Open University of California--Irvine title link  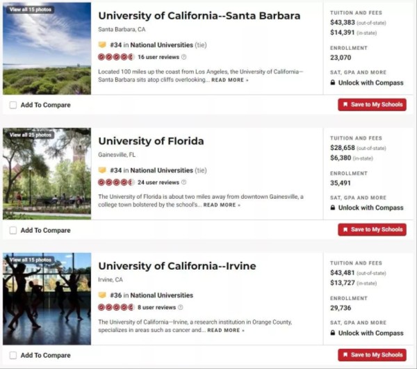pyautogui.click(x=177, y=266)
